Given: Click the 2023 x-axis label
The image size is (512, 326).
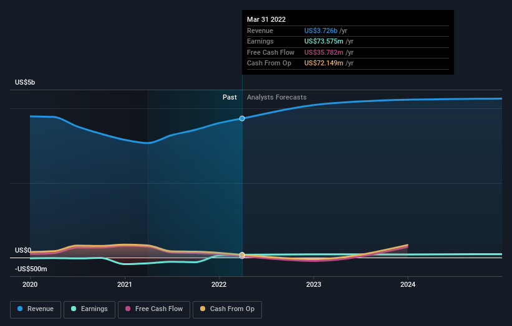Looking at the screenshot, I should [314, 285].
